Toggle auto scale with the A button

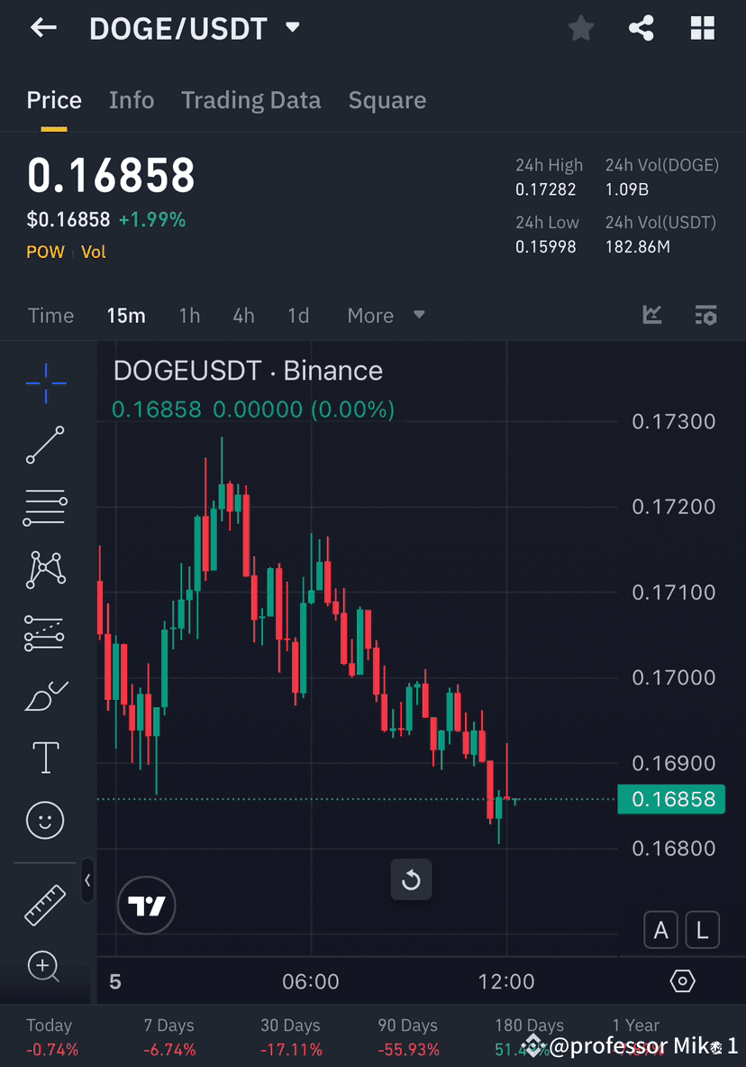(660, 930)
